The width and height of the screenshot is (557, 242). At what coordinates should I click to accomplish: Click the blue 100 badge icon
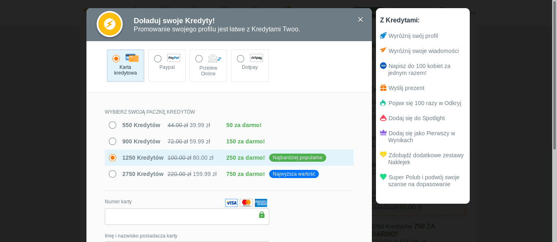[x=383, y=66]
